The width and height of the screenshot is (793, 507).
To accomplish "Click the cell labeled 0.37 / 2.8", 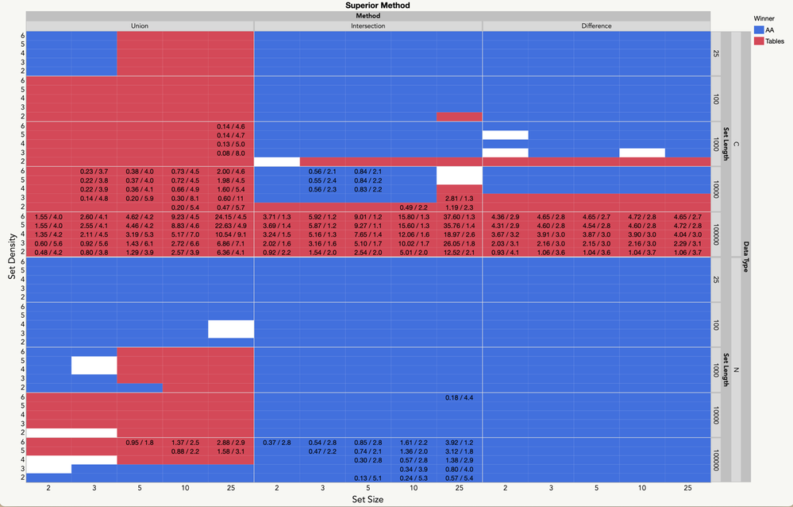I will pyautogui.click(x=277, y=443).
